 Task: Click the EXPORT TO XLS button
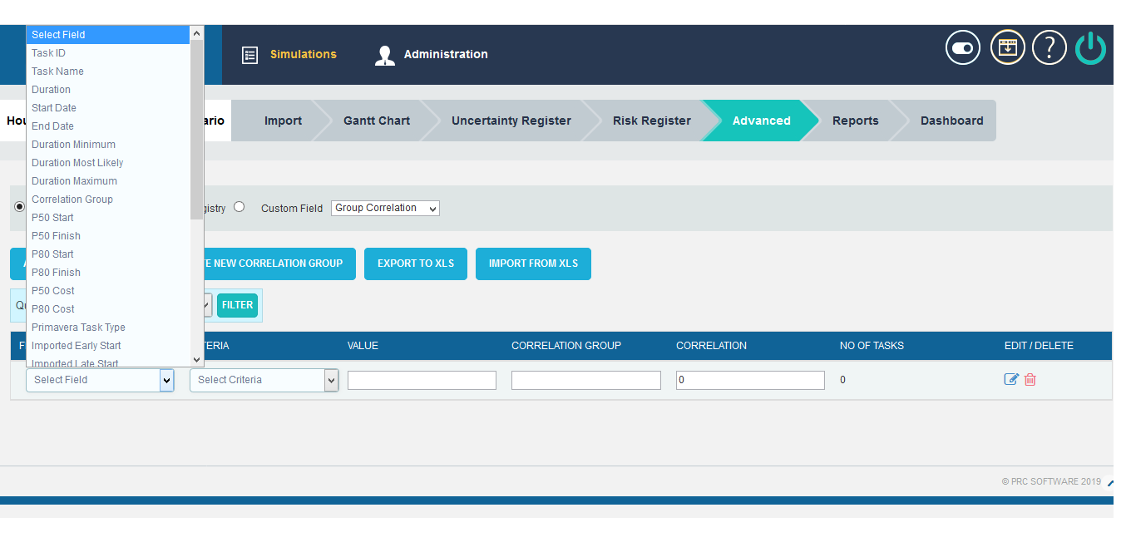(x=415, y=264)
